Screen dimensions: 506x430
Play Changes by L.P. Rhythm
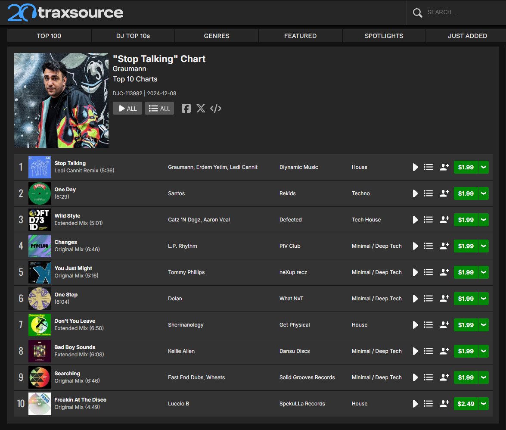[x=415, y=246]
